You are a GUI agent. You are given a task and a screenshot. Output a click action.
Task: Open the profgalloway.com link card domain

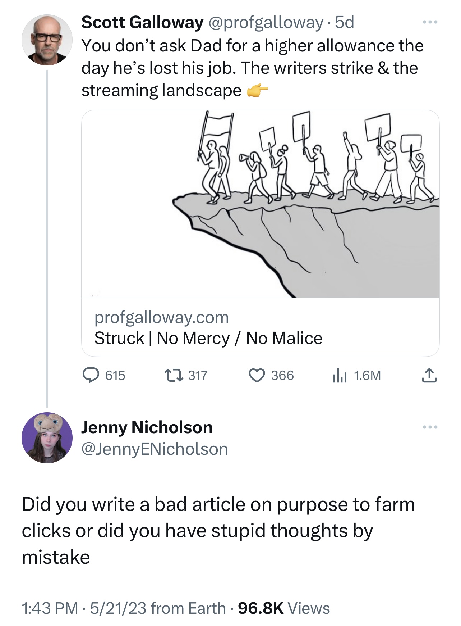pyautogui.click(x=161, y=317)
